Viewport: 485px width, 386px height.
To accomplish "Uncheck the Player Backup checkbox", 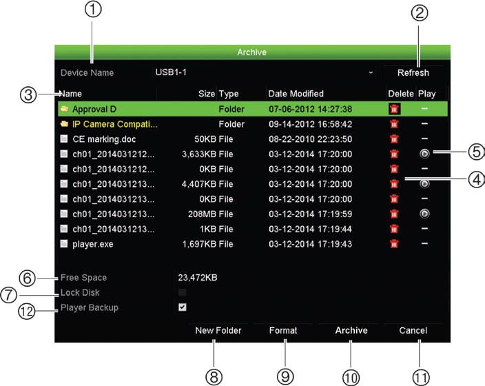I will coord(182,307).
